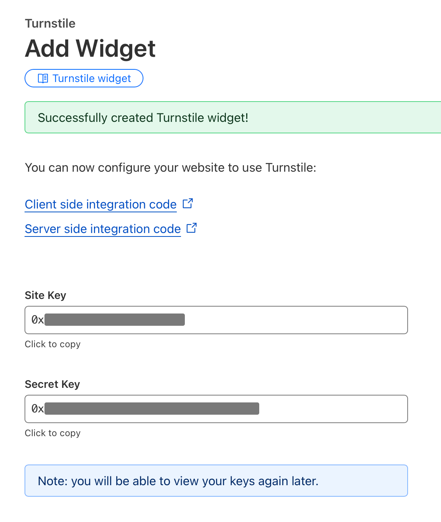Click external-link icon beside Server side integration
The width and height of the screenshot is (441, 522).
pos(191,228)
